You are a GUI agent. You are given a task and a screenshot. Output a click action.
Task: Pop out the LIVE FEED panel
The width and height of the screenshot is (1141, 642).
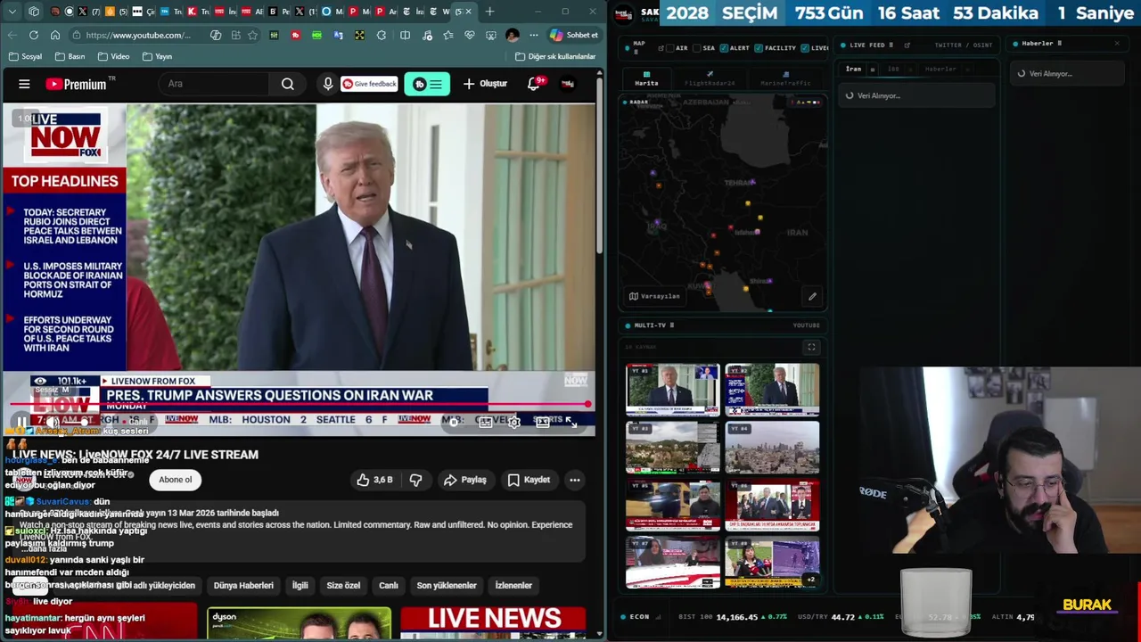[907, 45]
